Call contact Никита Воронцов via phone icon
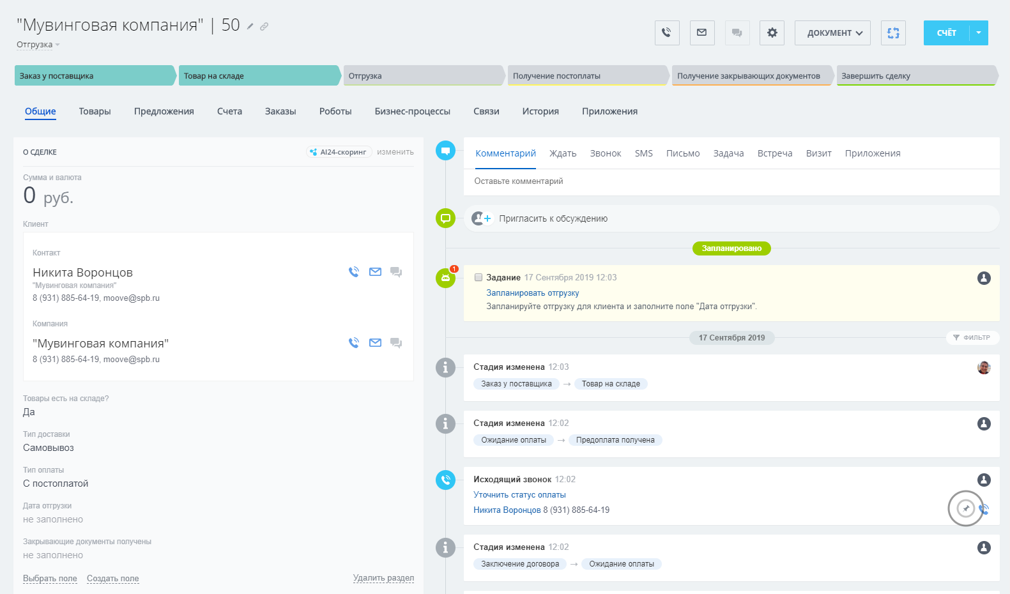Image resolution: width=1010 pixels, height=594 pixels. 354,272
